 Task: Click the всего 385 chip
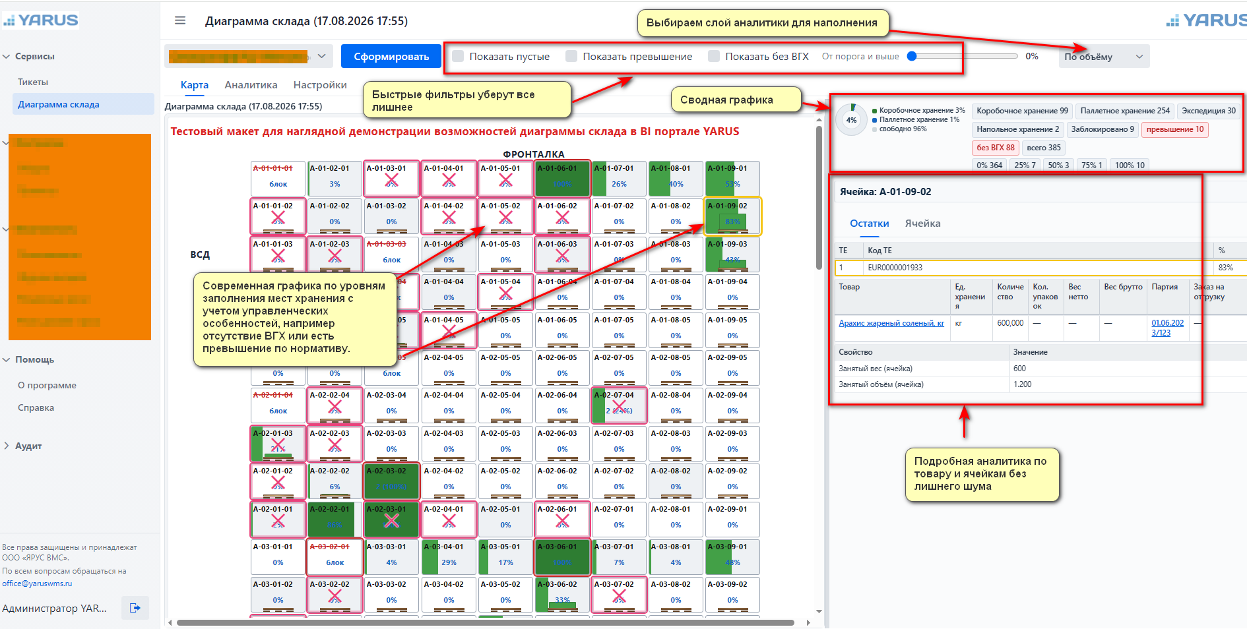(1044, 148)
